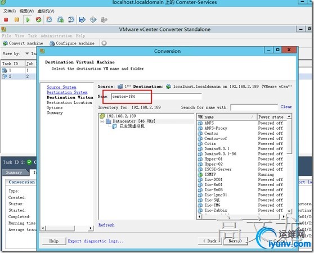Click the green Play power-on icon

coord(28,20)
